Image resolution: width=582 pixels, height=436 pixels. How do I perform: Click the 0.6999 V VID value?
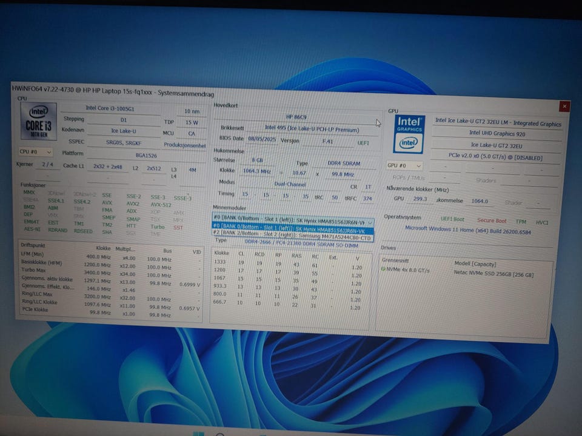[x=190, y=285]
